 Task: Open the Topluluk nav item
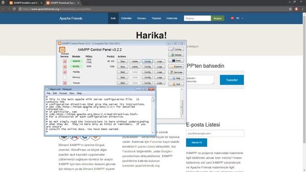point(156,18)
